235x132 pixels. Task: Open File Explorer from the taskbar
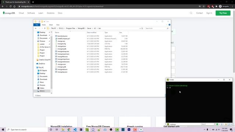[63, 129]
